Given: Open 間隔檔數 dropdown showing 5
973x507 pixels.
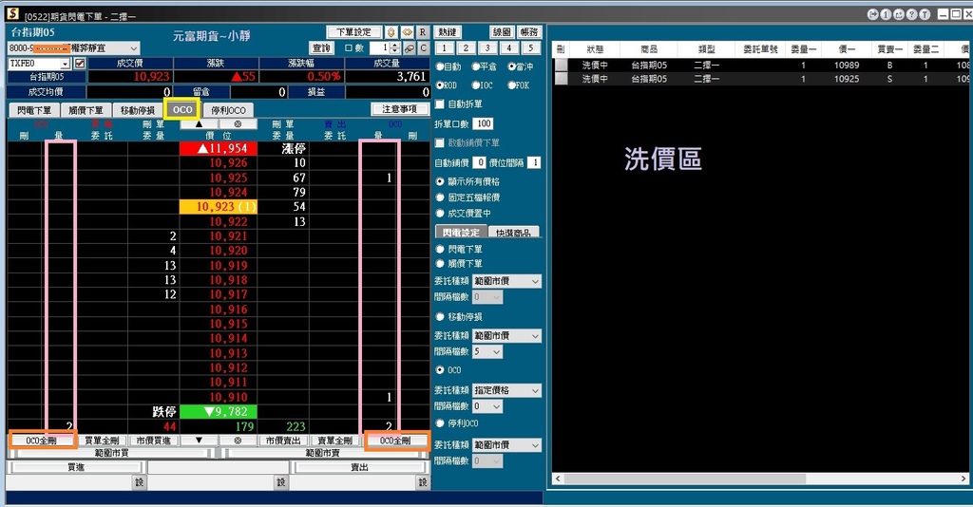Looking at the screenshot, I should point(487,351).
